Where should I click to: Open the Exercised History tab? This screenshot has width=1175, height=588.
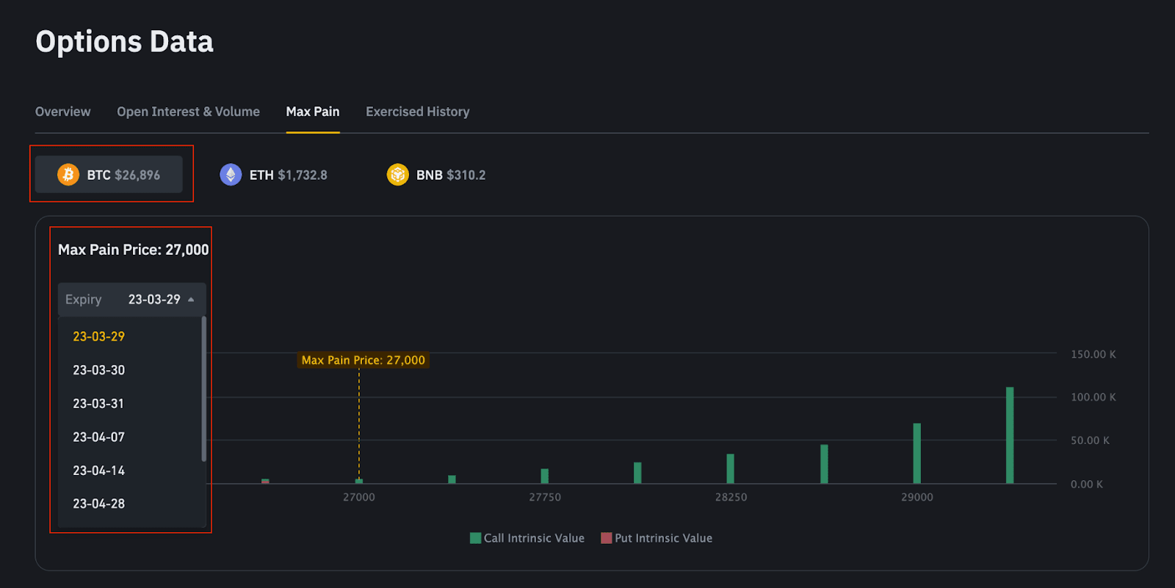pyautogui.click(x=418, y=112)
